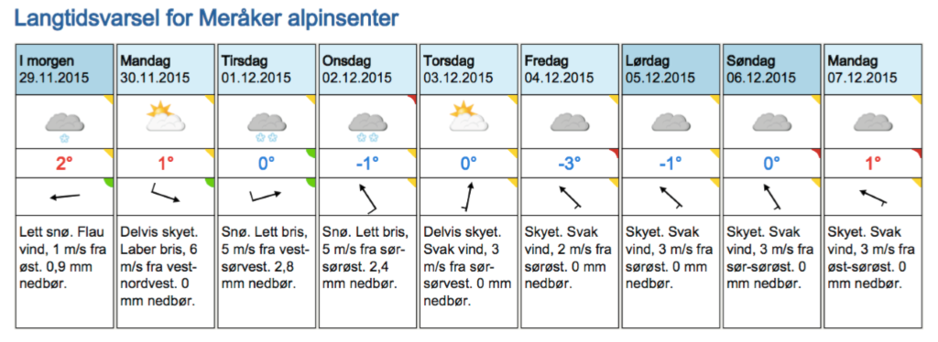Click the wind arrow for Mandag 07.12.2015

point(873,197)
